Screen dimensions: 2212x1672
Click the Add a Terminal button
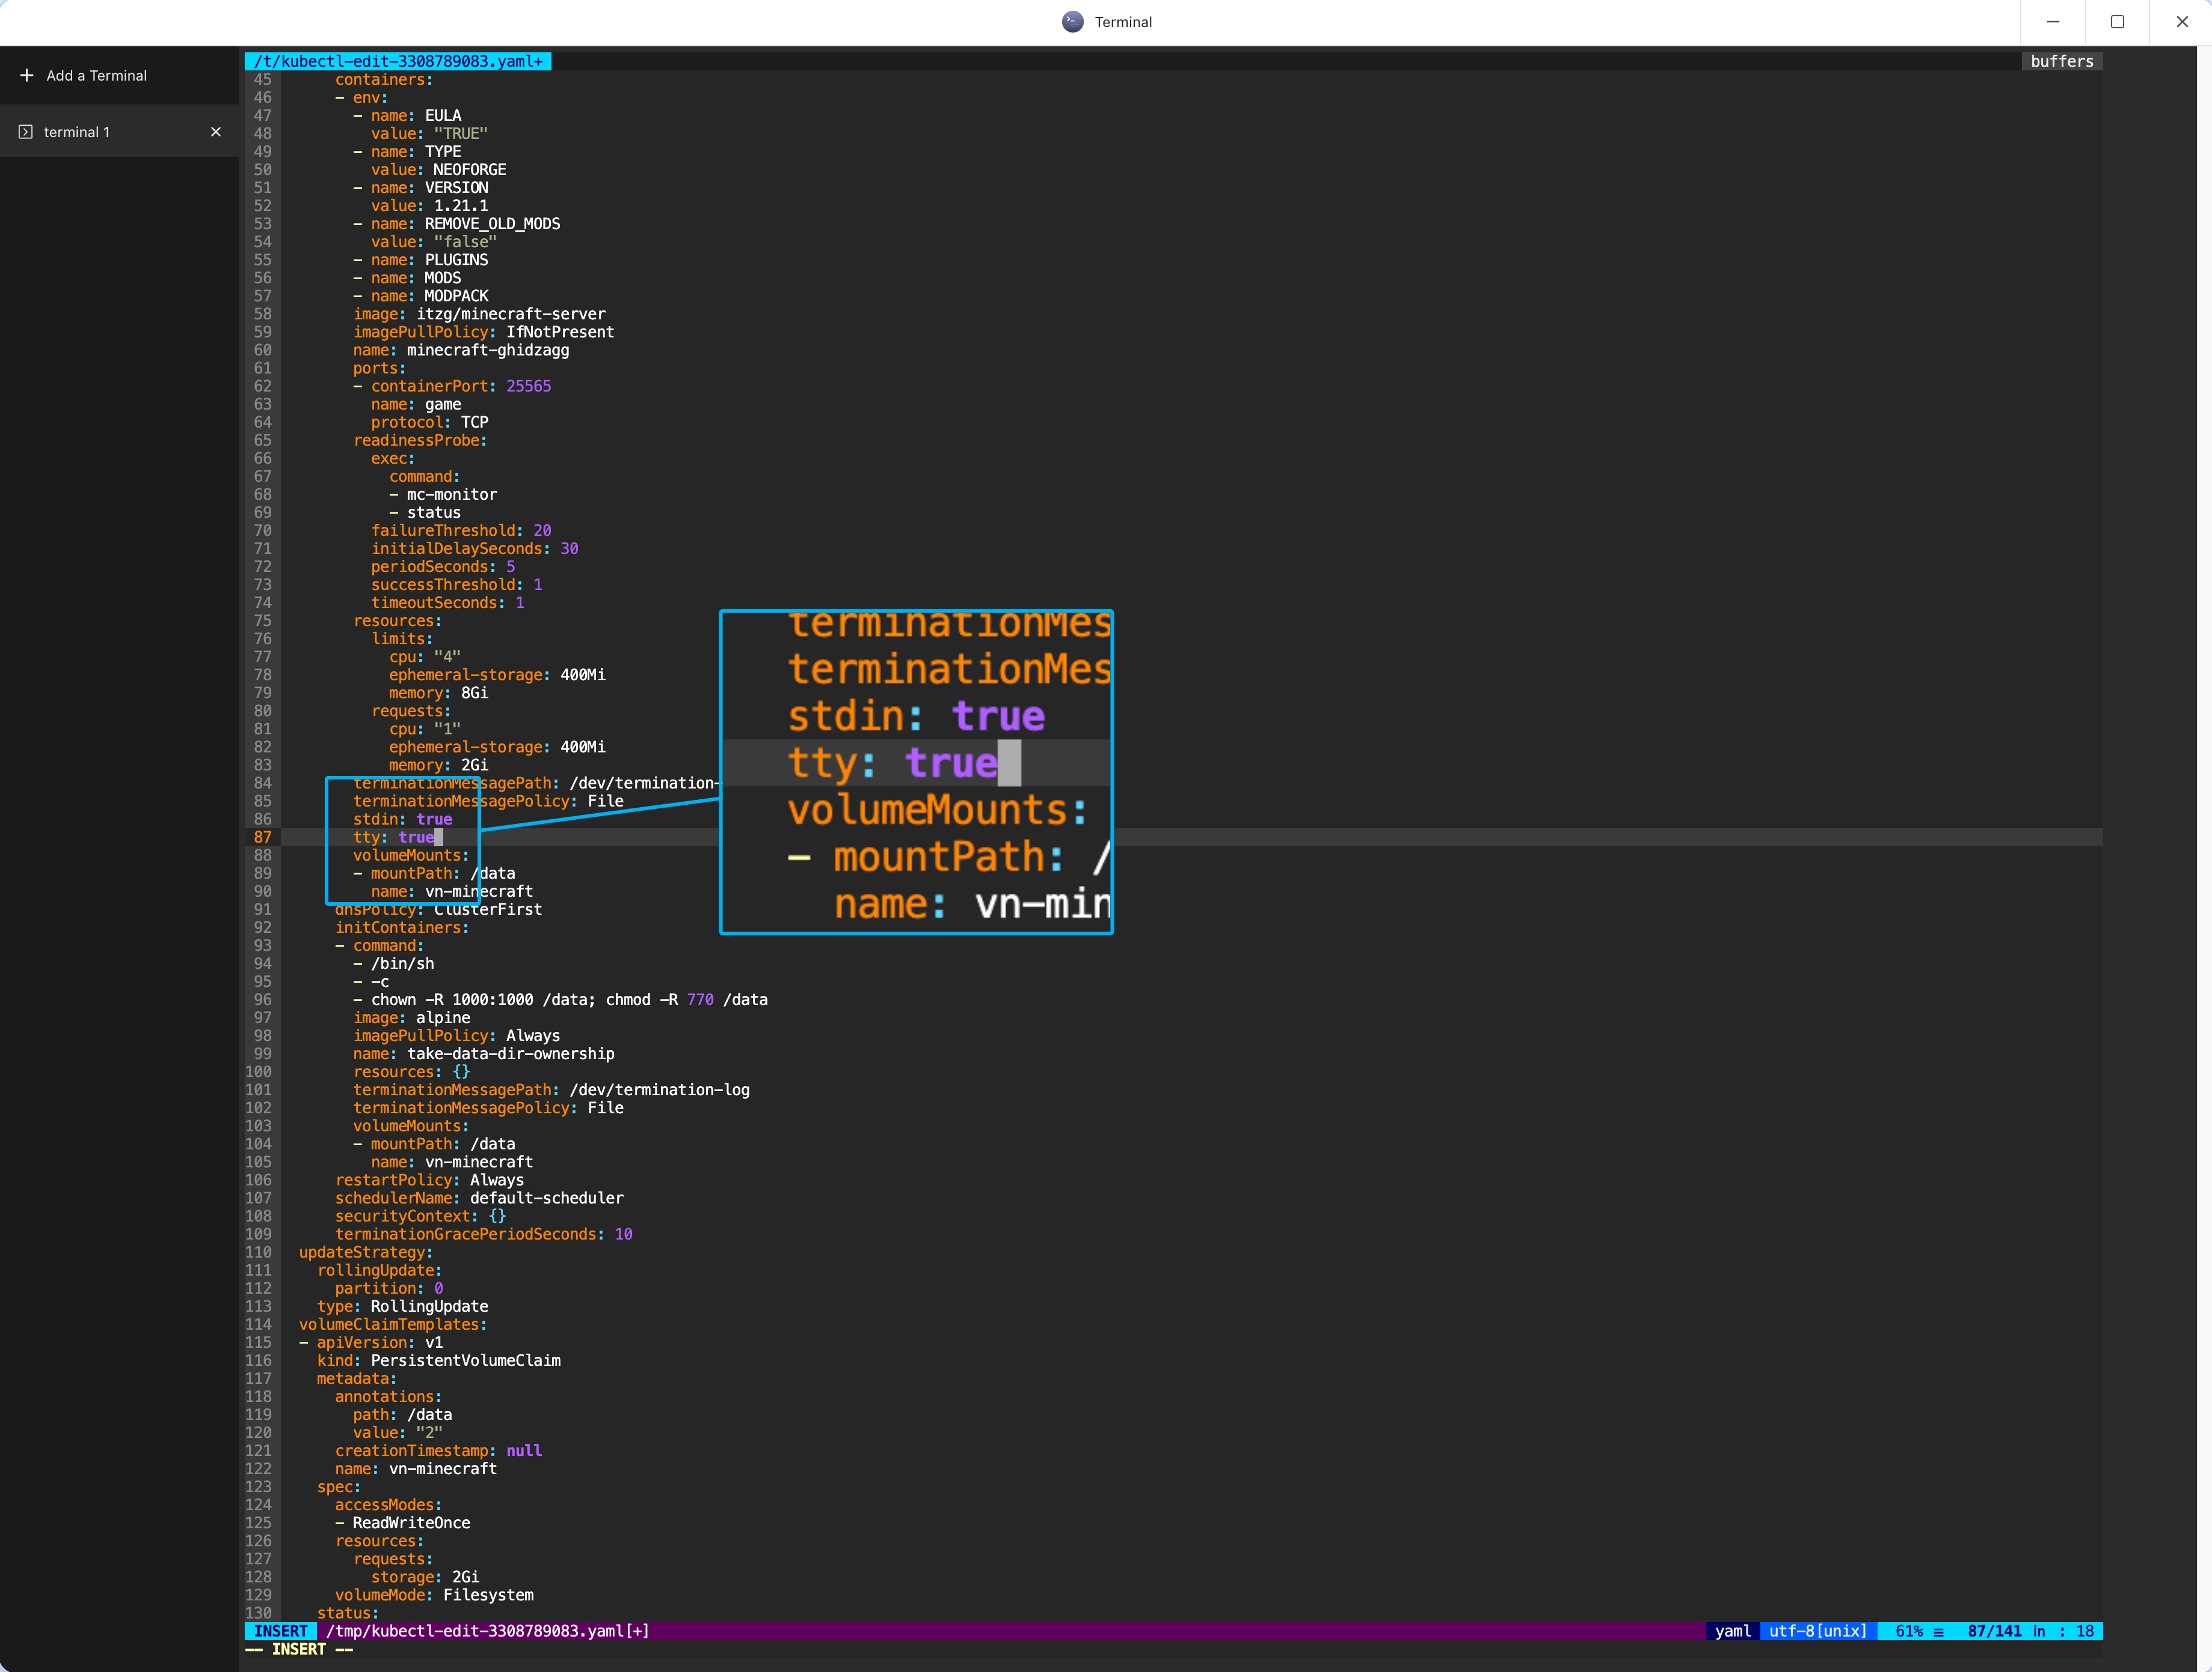pyautogui.click(x=96, y=75)
